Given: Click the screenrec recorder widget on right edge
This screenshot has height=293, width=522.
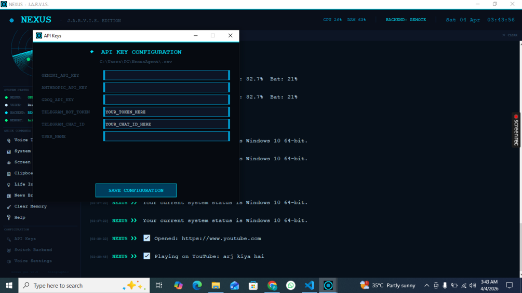Looking at the screenshot, I should (x=516, y=130).
